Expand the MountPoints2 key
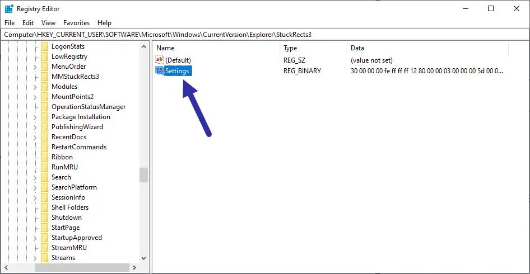 [x=35, y=97]
